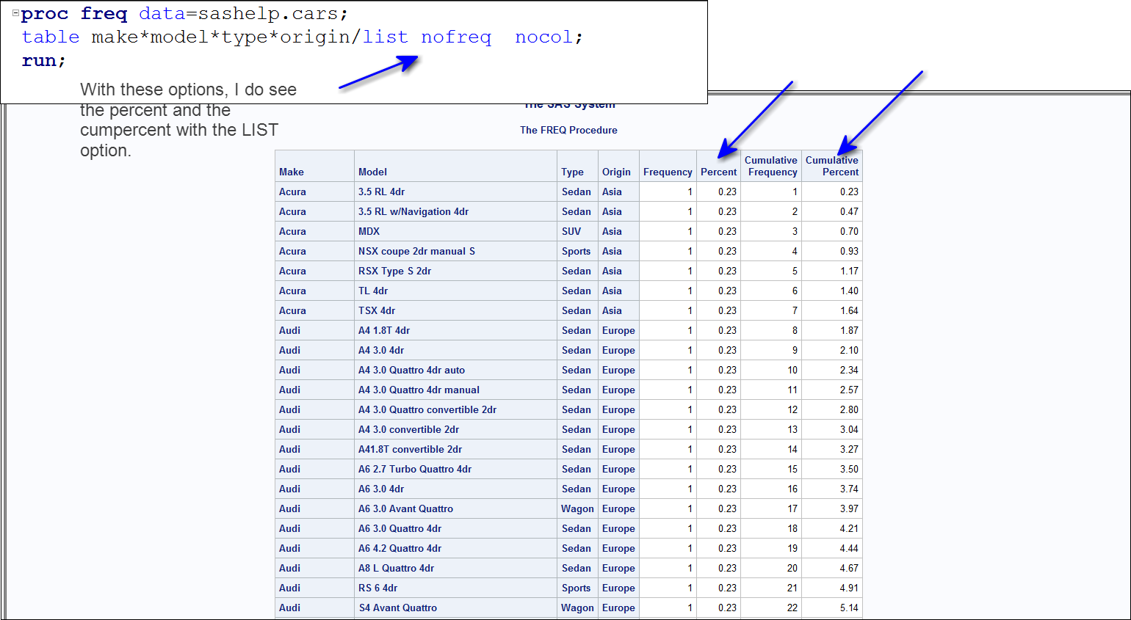Screen dimensions: 1131x620
Task: Select the Make column header
Action: tap(292, 172)
